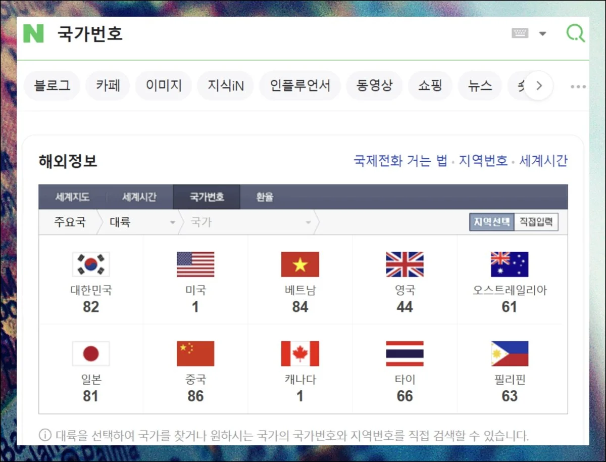
Task: Select the Philippines flag icon
Action: tap(509, 353)
